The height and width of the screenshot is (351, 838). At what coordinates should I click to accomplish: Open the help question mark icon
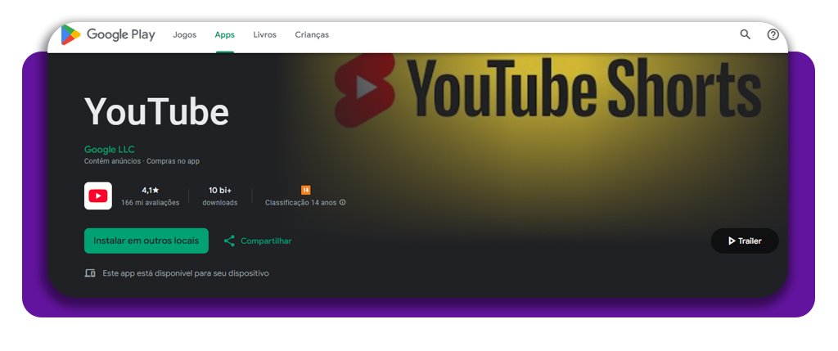pos(773,34)
